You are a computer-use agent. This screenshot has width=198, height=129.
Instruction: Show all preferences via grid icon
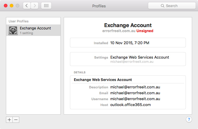[46, 6]
